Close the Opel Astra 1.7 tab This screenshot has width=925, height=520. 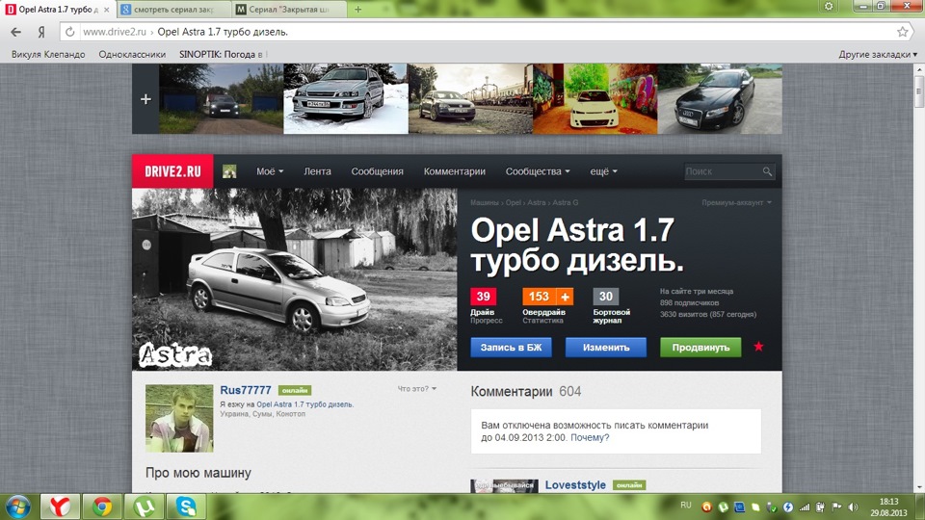(107, 10)
